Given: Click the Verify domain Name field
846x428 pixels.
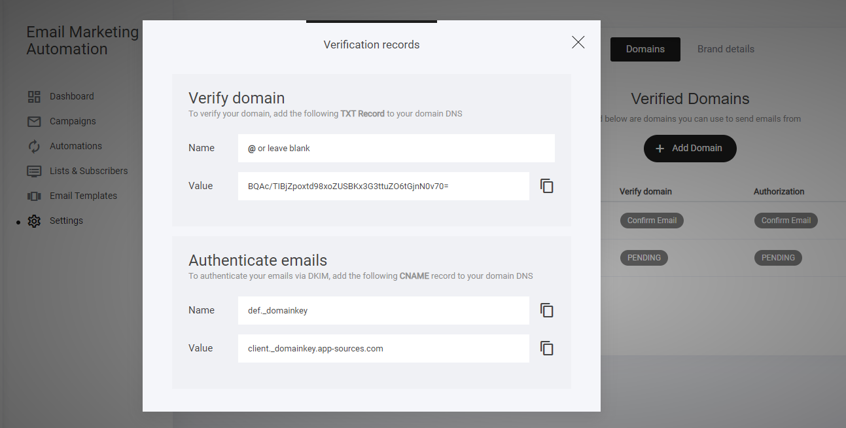Looking at the screenshot, I should coord(396,149).
